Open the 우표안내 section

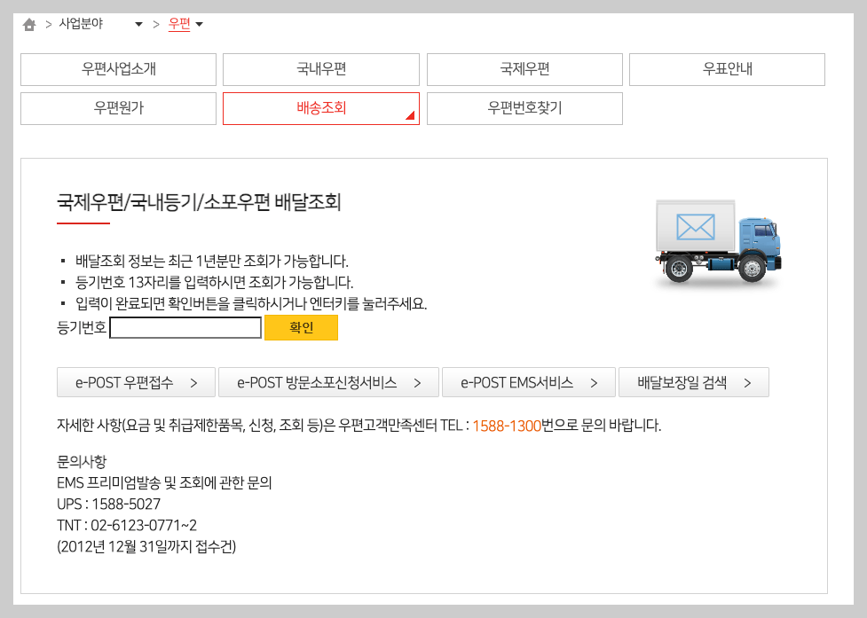728,69
